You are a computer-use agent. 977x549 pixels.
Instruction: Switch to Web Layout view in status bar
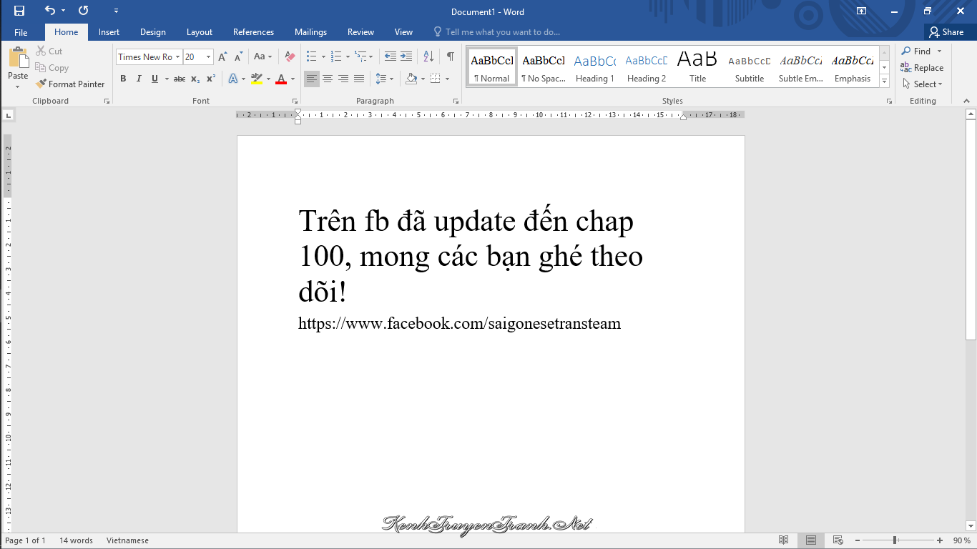coord(838,540)
